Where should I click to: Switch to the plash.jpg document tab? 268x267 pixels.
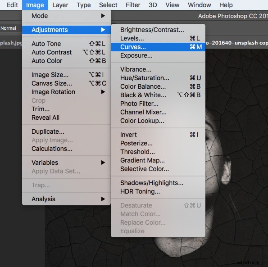[x=11, y=43]
